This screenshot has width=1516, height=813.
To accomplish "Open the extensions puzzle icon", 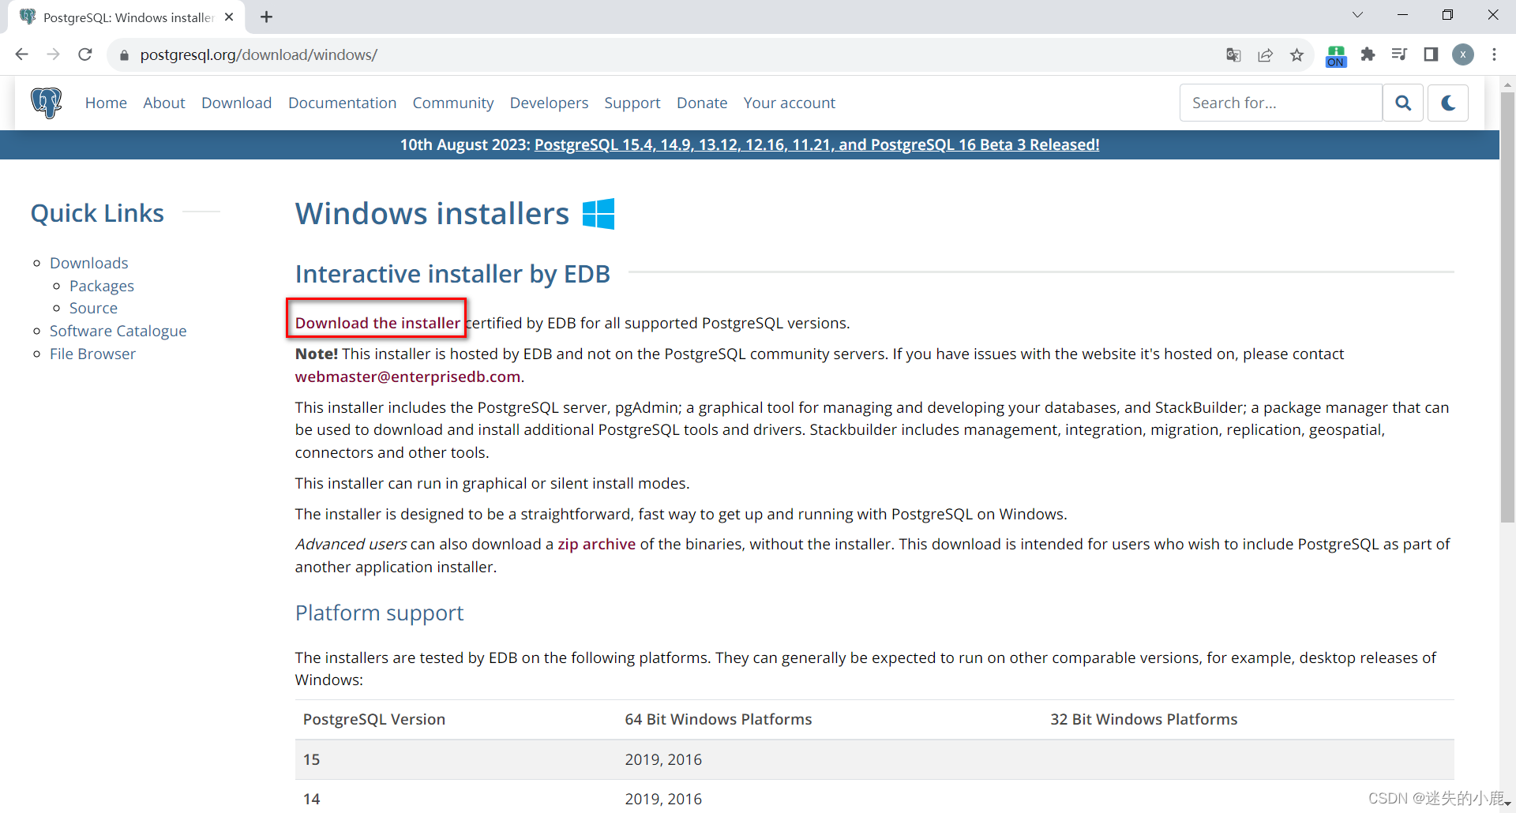I will click(1368, 54).
